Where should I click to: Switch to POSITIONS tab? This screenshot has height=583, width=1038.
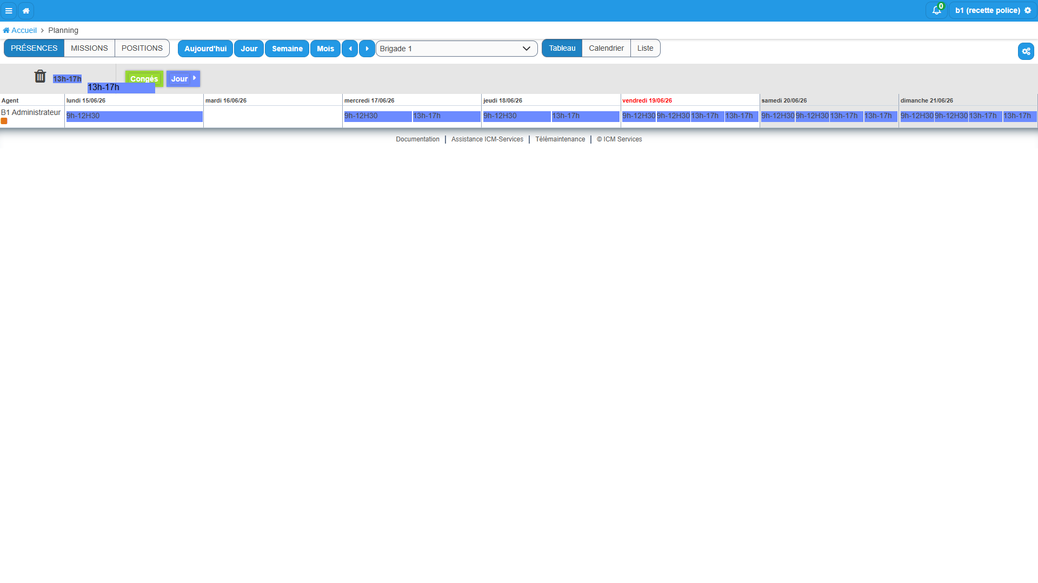(x=142, y=48)
